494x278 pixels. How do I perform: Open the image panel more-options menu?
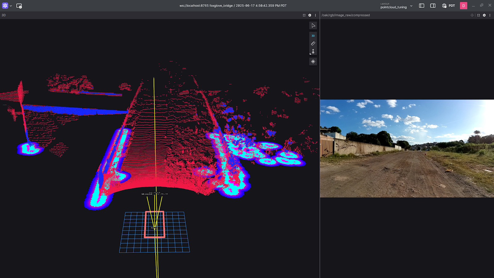coord(490,15)
